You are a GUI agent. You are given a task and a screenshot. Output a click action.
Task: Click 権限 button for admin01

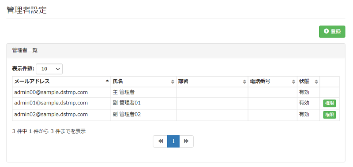[x=330, y=104]
